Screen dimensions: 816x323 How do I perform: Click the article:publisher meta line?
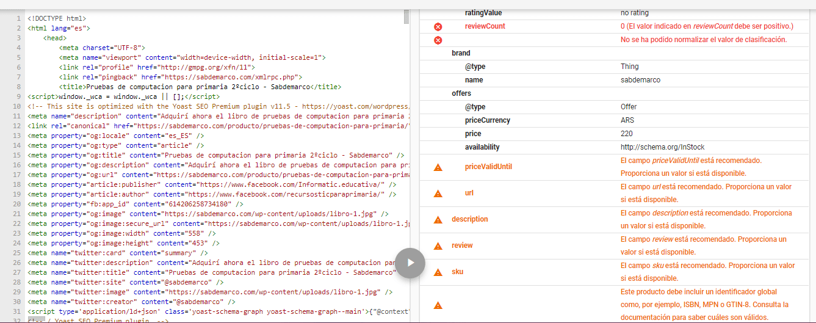(212, 184)
